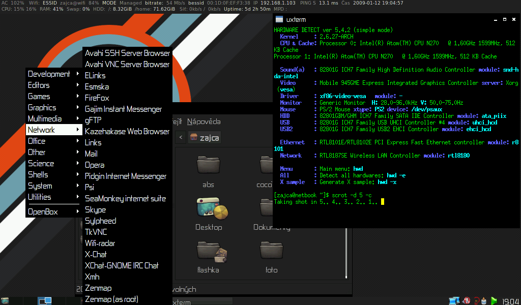Open the Nápověda menu in file manager

click(x=204, y=121)
